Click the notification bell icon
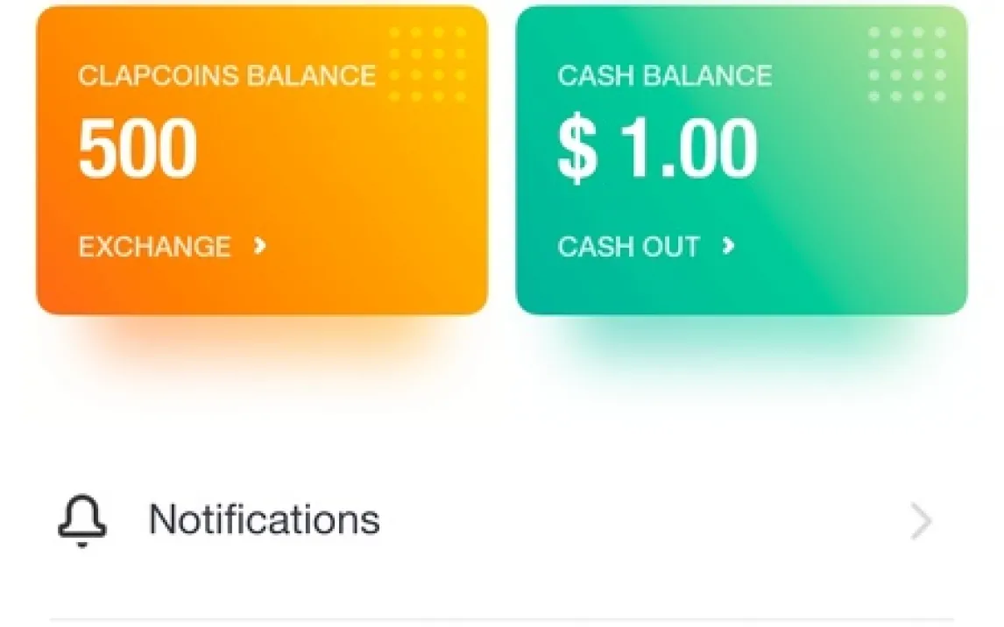 click(82, 522)
